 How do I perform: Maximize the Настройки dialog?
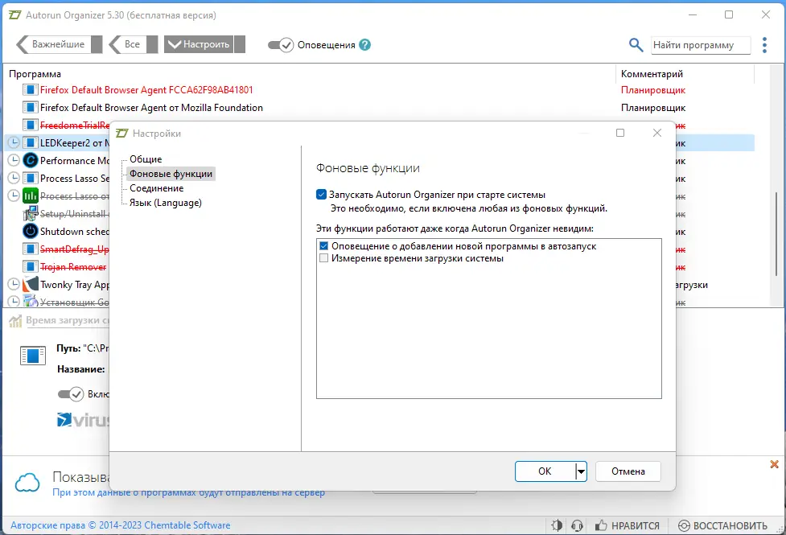(620, 133)
